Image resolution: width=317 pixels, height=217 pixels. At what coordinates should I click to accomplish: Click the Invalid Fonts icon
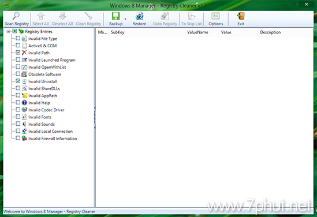(x=24, y=117)
